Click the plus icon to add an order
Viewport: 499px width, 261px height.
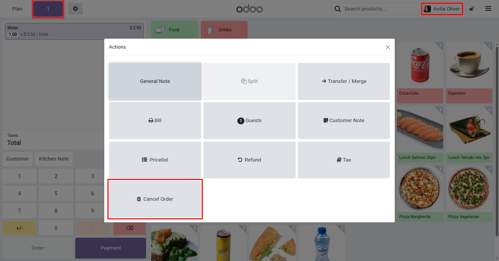click(75, 9)
